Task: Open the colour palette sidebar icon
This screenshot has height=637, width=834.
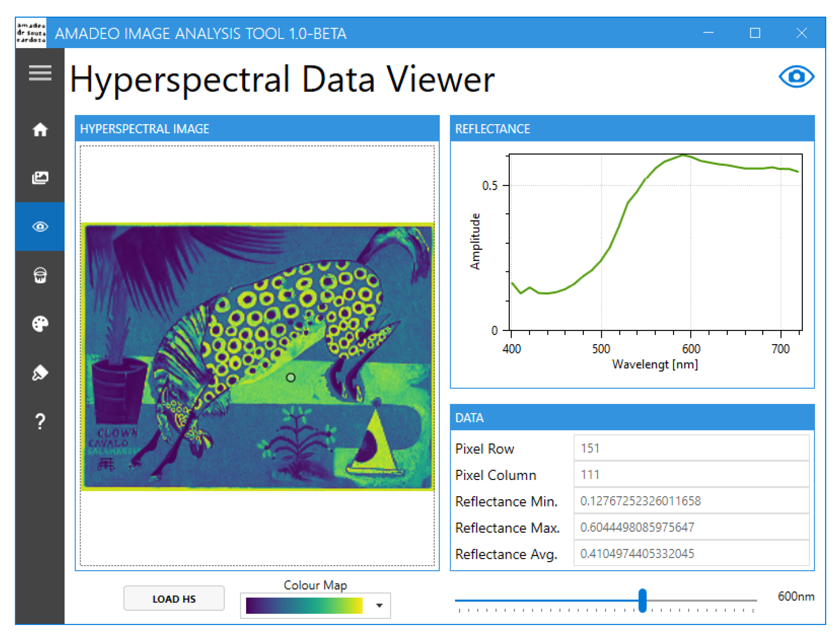Action: [40, 324]
